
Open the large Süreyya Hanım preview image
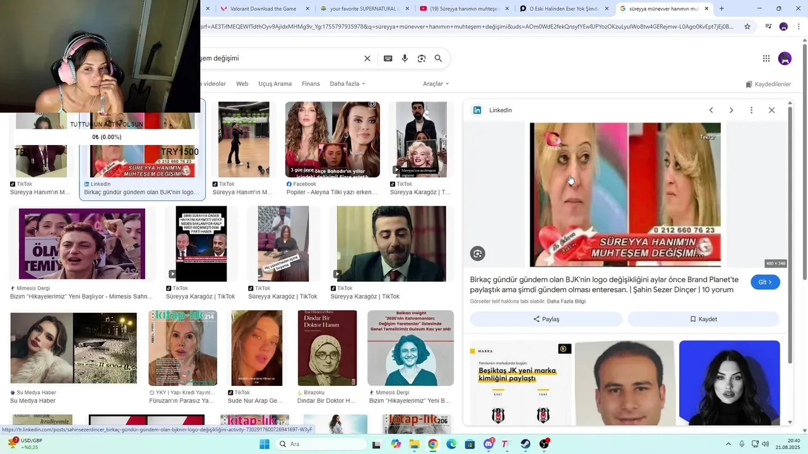coord(625,195)
